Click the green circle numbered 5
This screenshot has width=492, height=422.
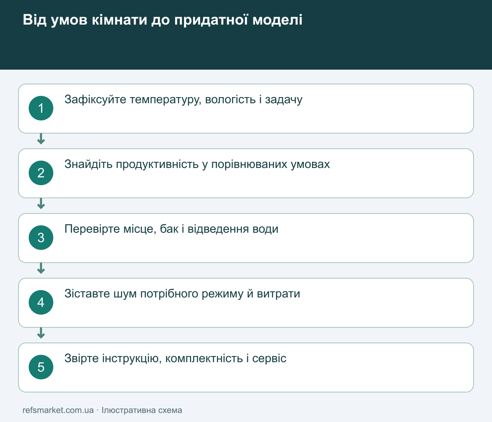click(41, 367)
